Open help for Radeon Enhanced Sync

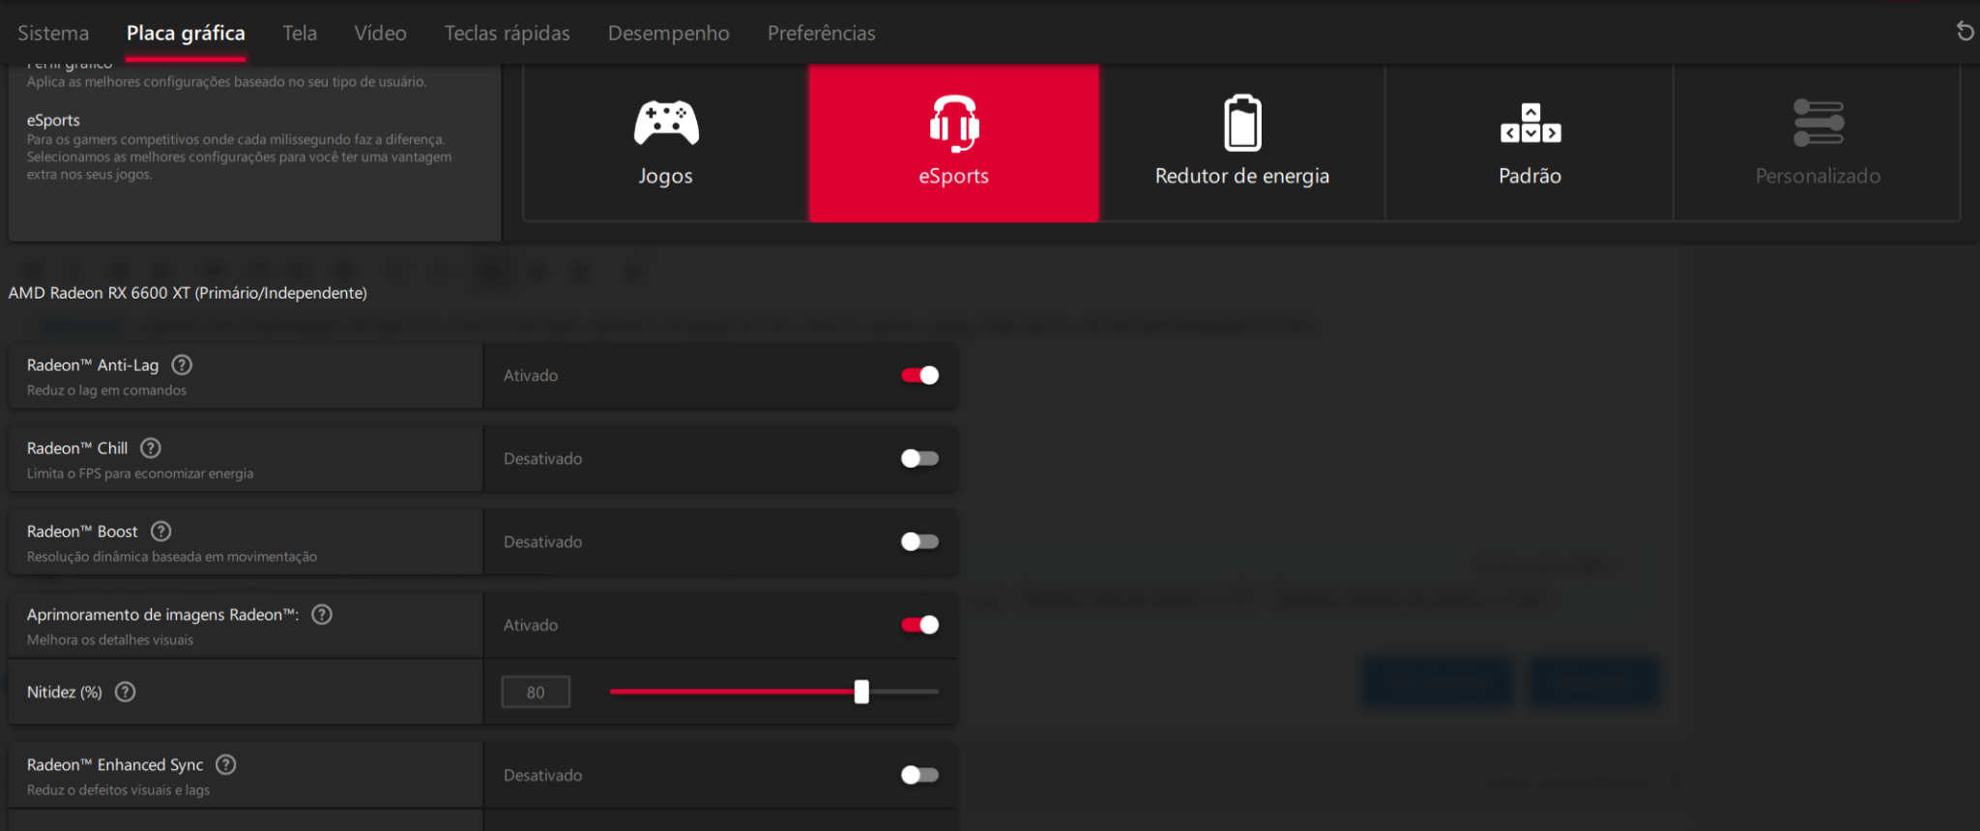click(226, 764)
